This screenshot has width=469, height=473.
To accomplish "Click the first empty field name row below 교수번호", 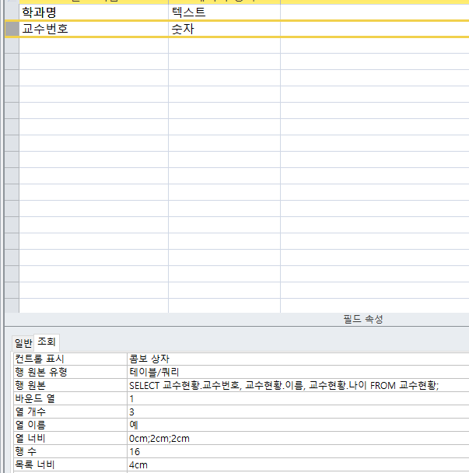I will [x=93, y=46].
